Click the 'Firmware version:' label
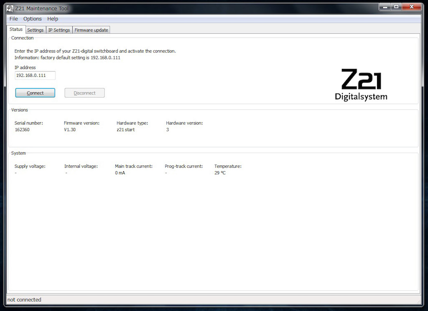Screen dimensions: 428x311 coord(82,123)
